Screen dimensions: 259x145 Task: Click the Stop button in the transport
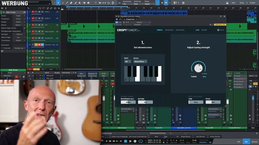click(125, 141)
